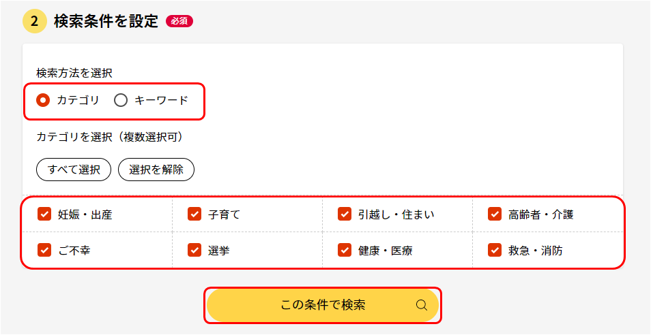Uncheck the 妊娠・出産 checkbox
The width and height of the screenshot is (651, 335).
tap(44, 214)
